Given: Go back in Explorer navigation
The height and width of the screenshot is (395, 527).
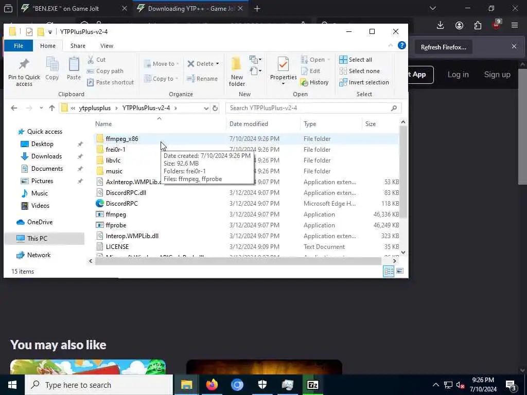Looking at the screenshot, I should [x=14, y=108].
